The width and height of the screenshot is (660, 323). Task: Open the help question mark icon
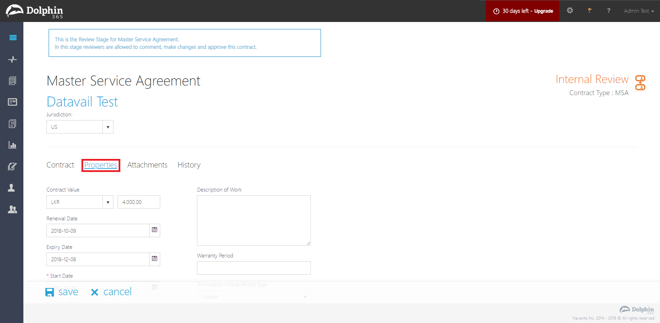point(609,11)
